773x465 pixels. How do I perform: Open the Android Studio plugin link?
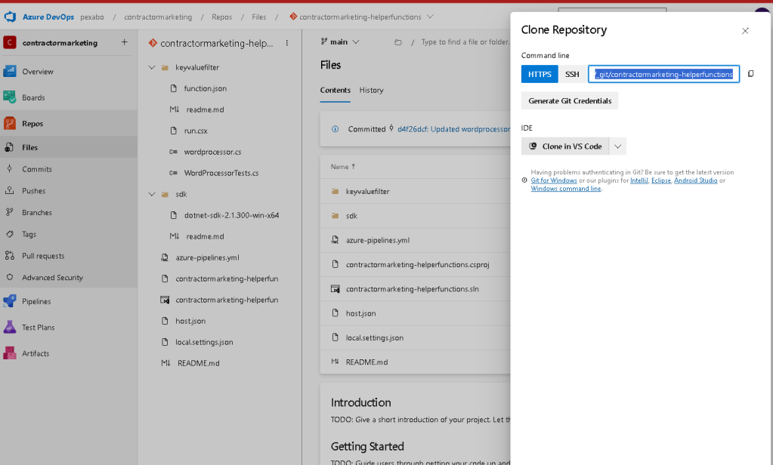[696, 180]
